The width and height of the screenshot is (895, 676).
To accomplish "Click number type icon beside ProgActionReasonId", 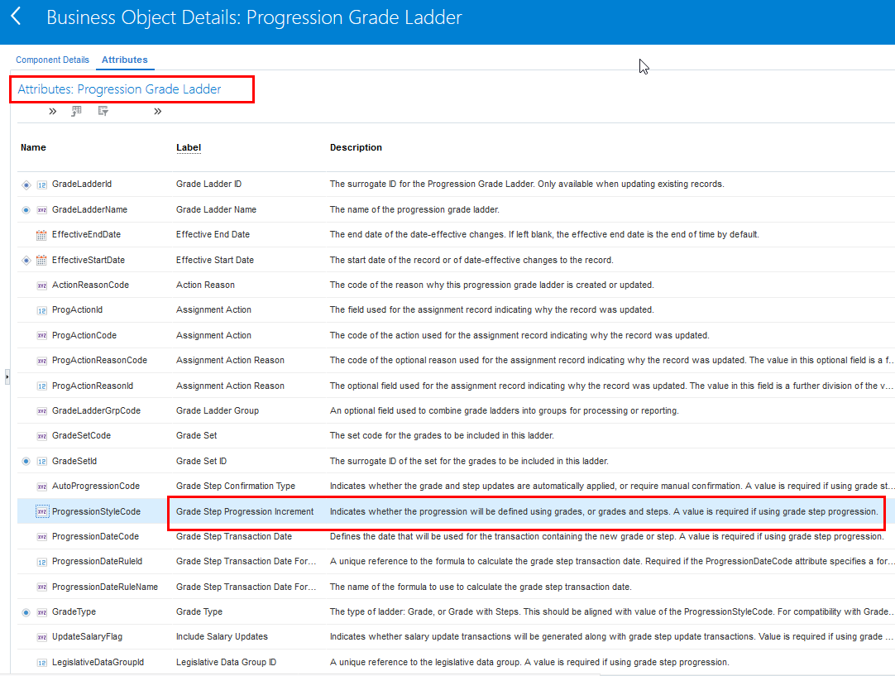I will click(x=41, y=386).
